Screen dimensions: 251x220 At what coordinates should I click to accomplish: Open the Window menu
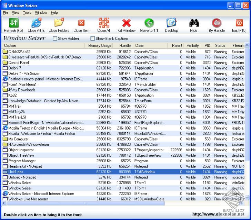(41, 13)
